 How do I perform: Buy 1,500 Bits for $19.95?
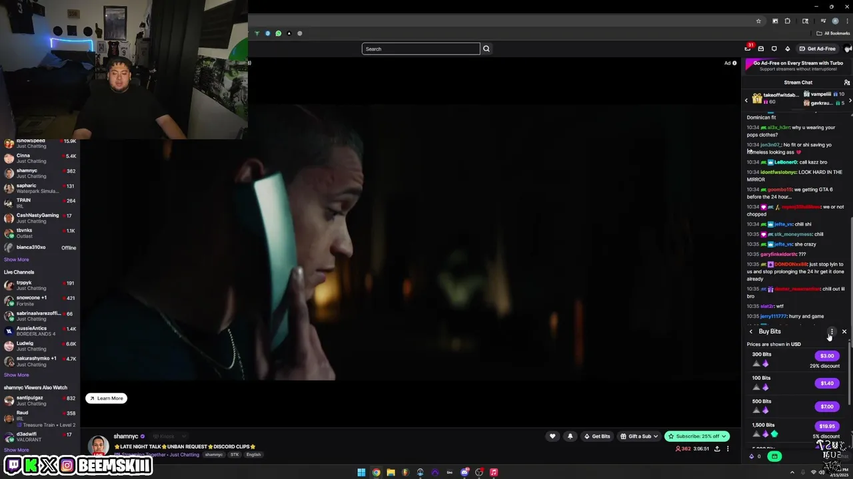[x=827, y=426]
